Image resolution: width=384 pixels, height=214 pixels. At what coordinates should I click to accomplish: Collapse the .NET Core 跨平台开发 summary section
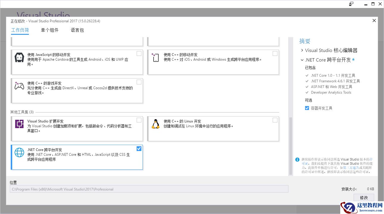pyautogui.click(x=302, y=60)
